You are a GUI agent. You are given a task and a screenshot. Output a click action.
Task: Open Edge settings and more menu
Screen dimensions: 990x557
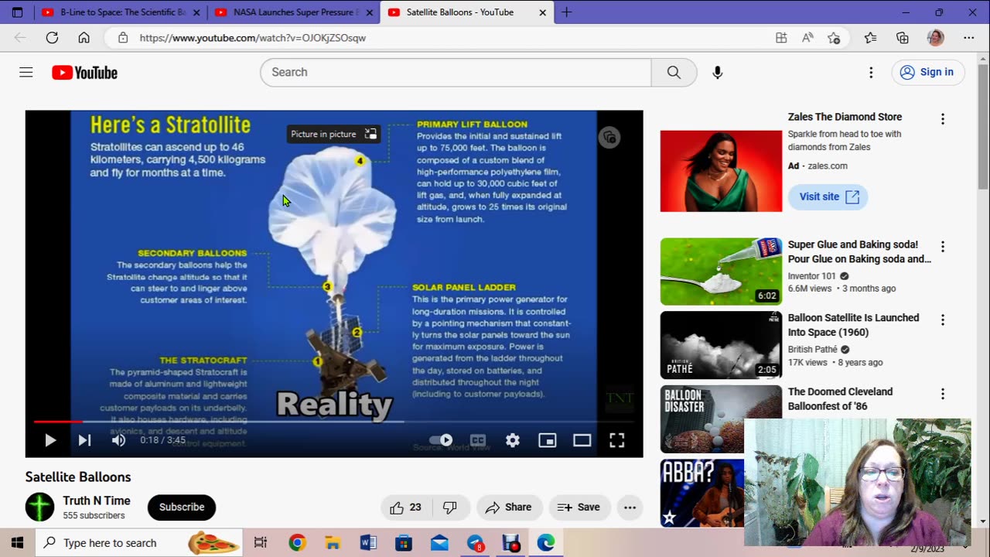(x=968, y=37)
